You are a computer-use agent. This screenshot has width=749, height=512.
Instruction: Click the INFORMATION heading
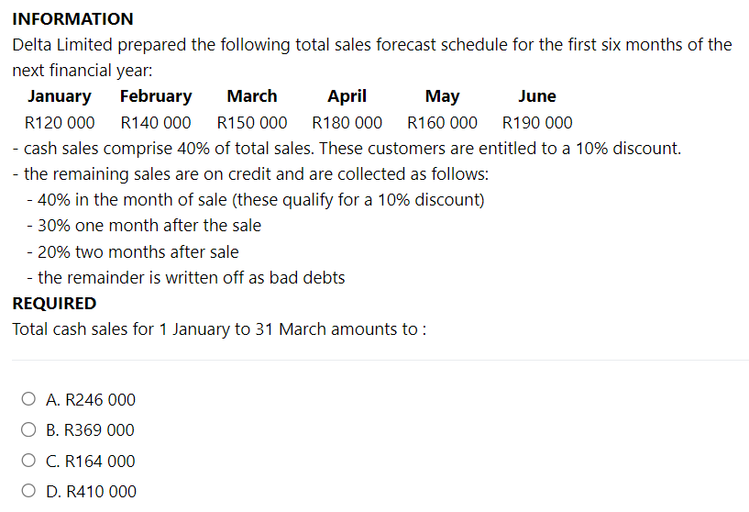[x=72, y=19]
